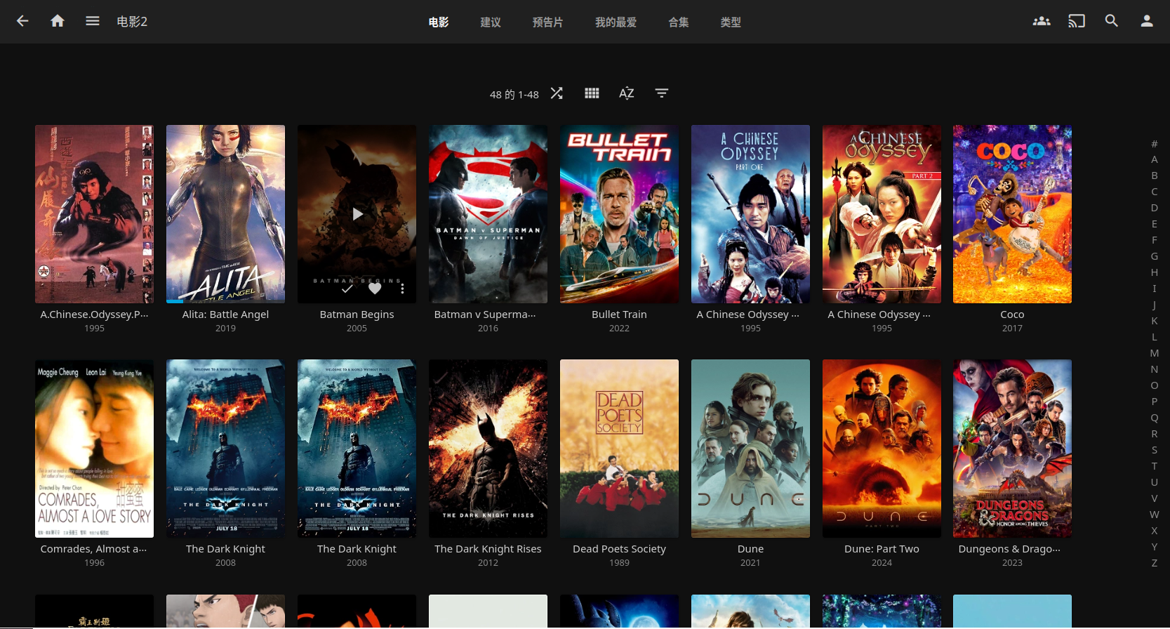Jump to letter B in alphabet picker
The image size is (1170, 629).
click(x=1154, y=176)
